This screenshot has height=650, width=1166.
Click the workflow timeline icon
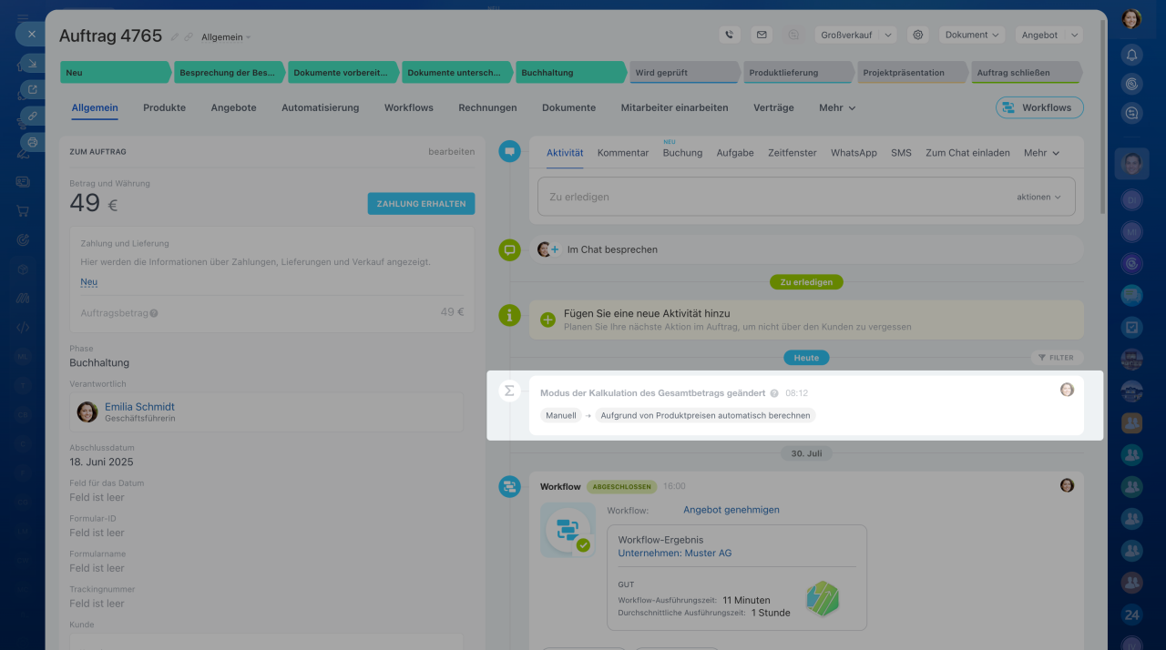pos(509,486)
